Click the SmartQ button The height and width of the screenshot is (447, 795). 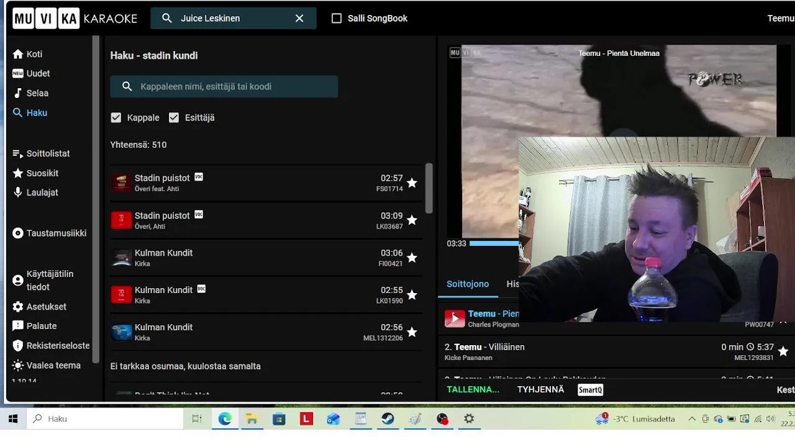click(x=590, y=390)
